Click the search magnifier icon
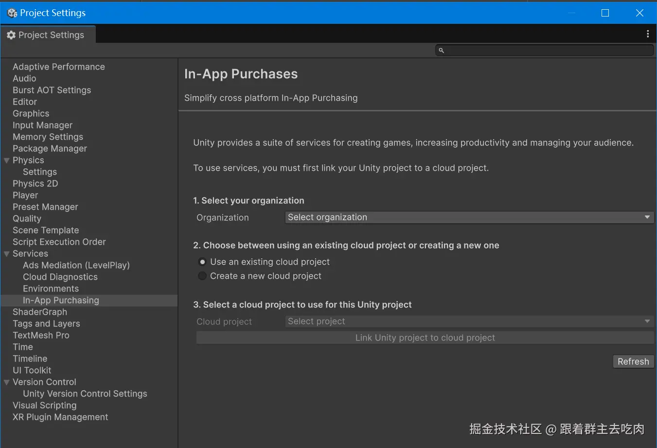This screenshot has height=448, width=657. click(442, 51)
